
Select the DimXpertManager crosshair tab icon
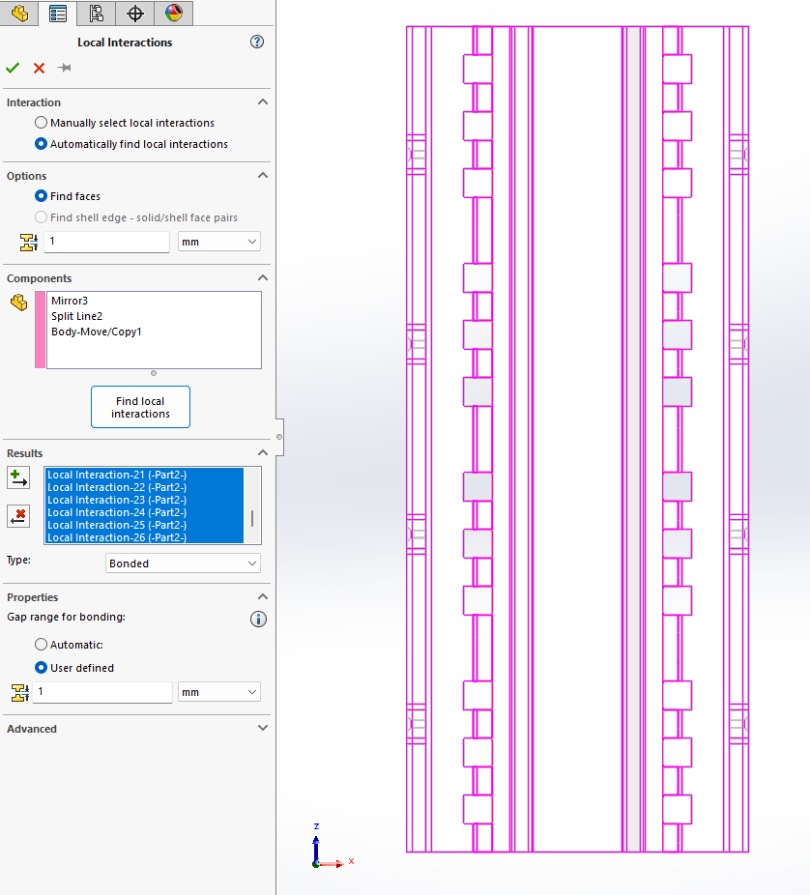point(135,14)
